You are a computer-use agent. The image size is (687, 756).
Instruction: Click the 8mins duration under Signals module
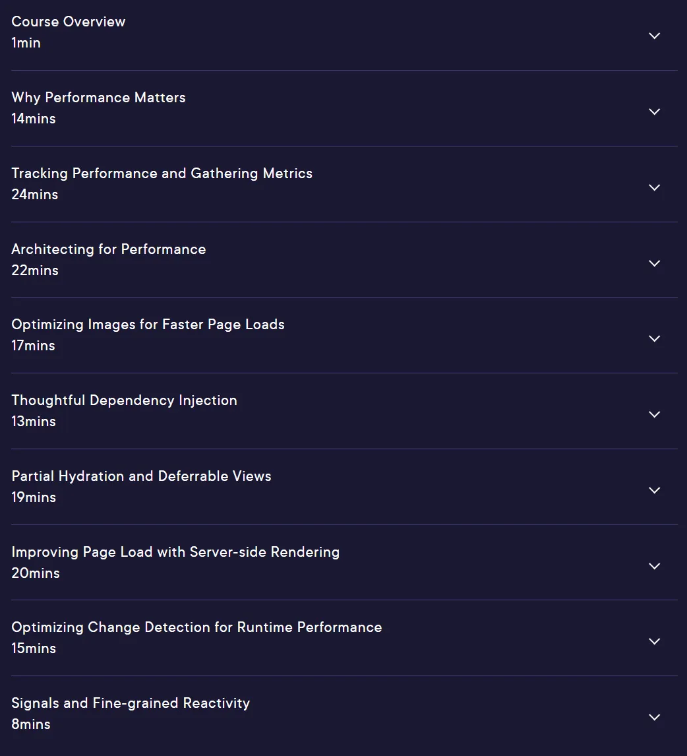pyautogui.click(x=31, y=724)
